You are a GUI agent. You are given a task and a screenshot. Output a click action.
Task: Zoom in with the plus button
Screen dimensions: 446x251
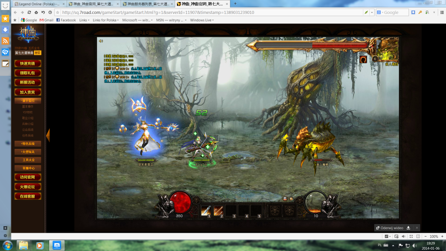443,237
